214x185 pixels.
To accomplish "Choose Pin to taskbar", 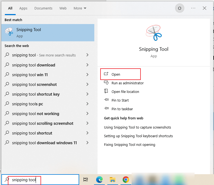I will 122,109.
